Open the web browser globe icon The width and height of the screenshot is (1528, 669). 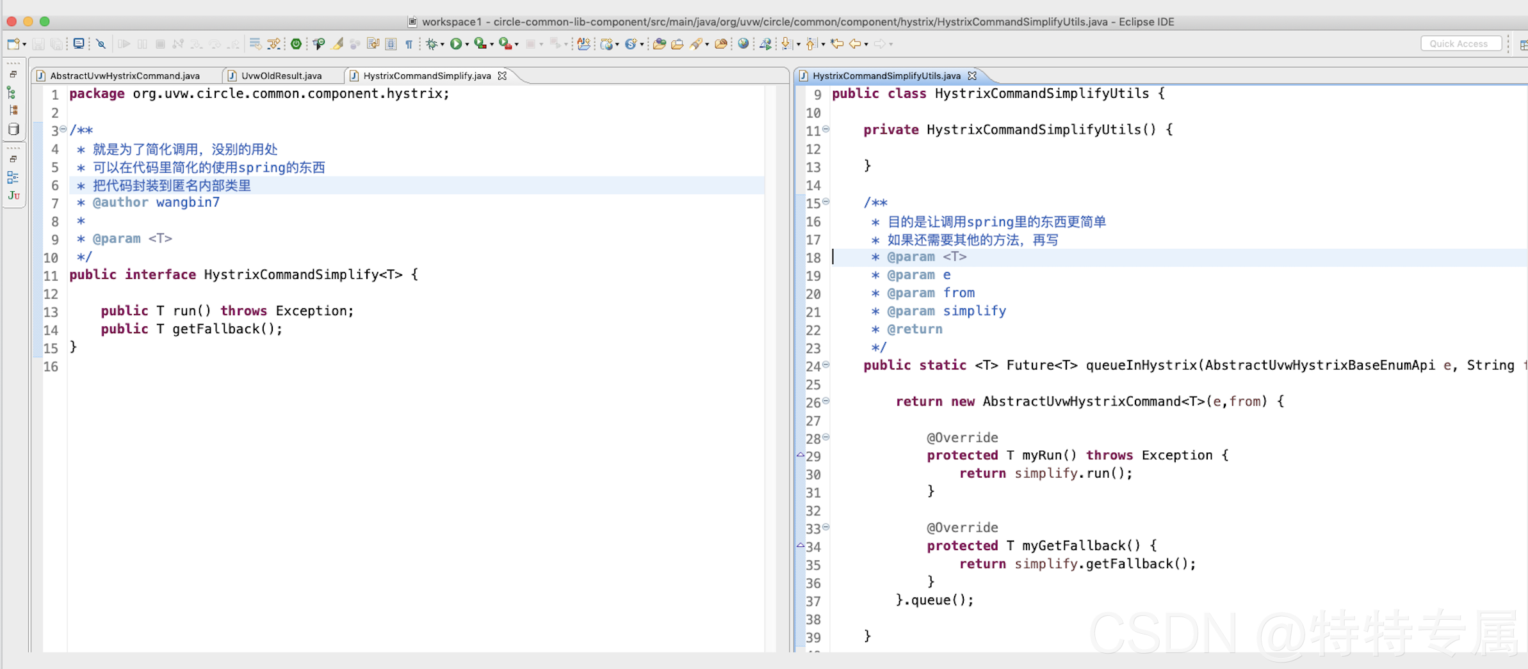point(743,43)
